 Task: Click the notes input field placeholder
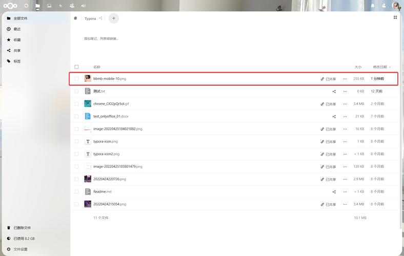pos(101,38)
